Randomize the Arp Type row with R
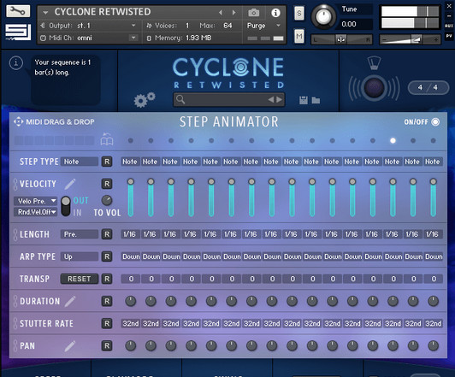 [x=107, y=256]
